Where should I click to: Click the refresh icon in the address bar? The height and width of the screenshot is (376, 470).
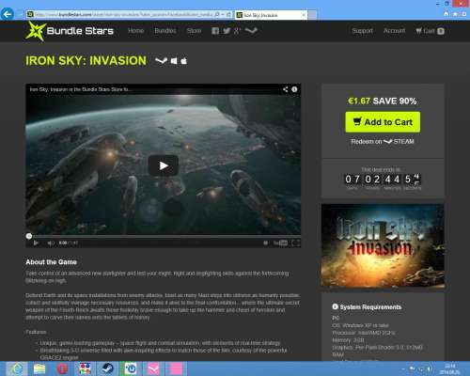[228, 14]
